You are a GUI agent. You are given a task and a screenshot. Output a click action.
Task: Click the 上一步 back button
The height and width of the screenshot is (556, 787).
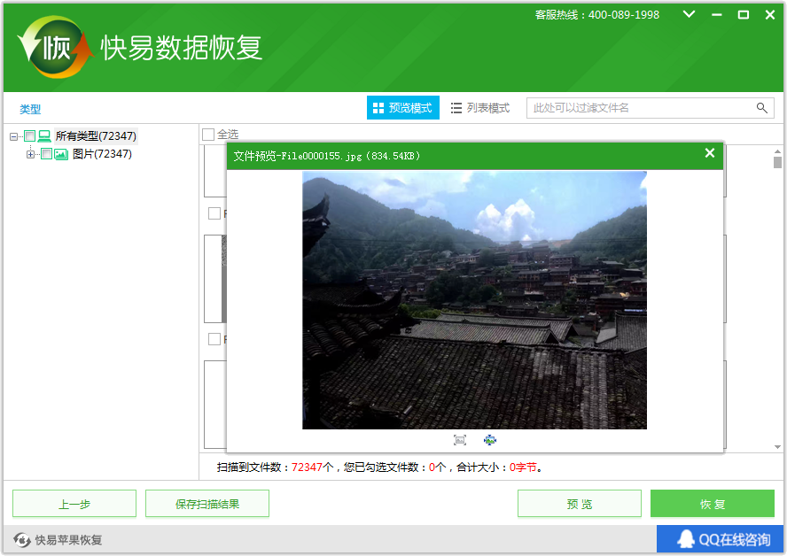[74, 504]
